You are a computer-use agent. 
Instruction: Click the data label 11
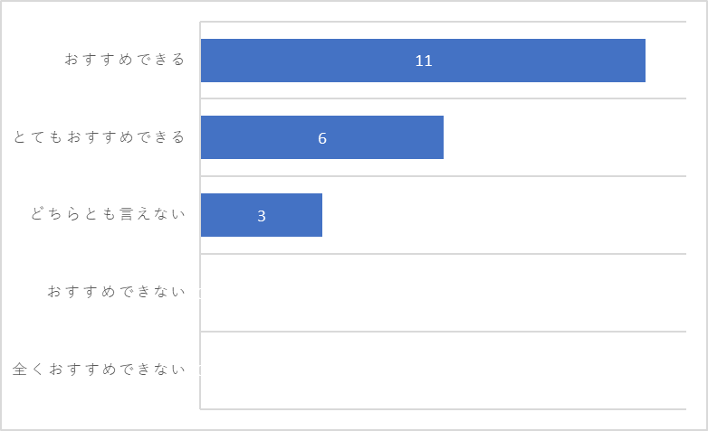coord(424,61)
